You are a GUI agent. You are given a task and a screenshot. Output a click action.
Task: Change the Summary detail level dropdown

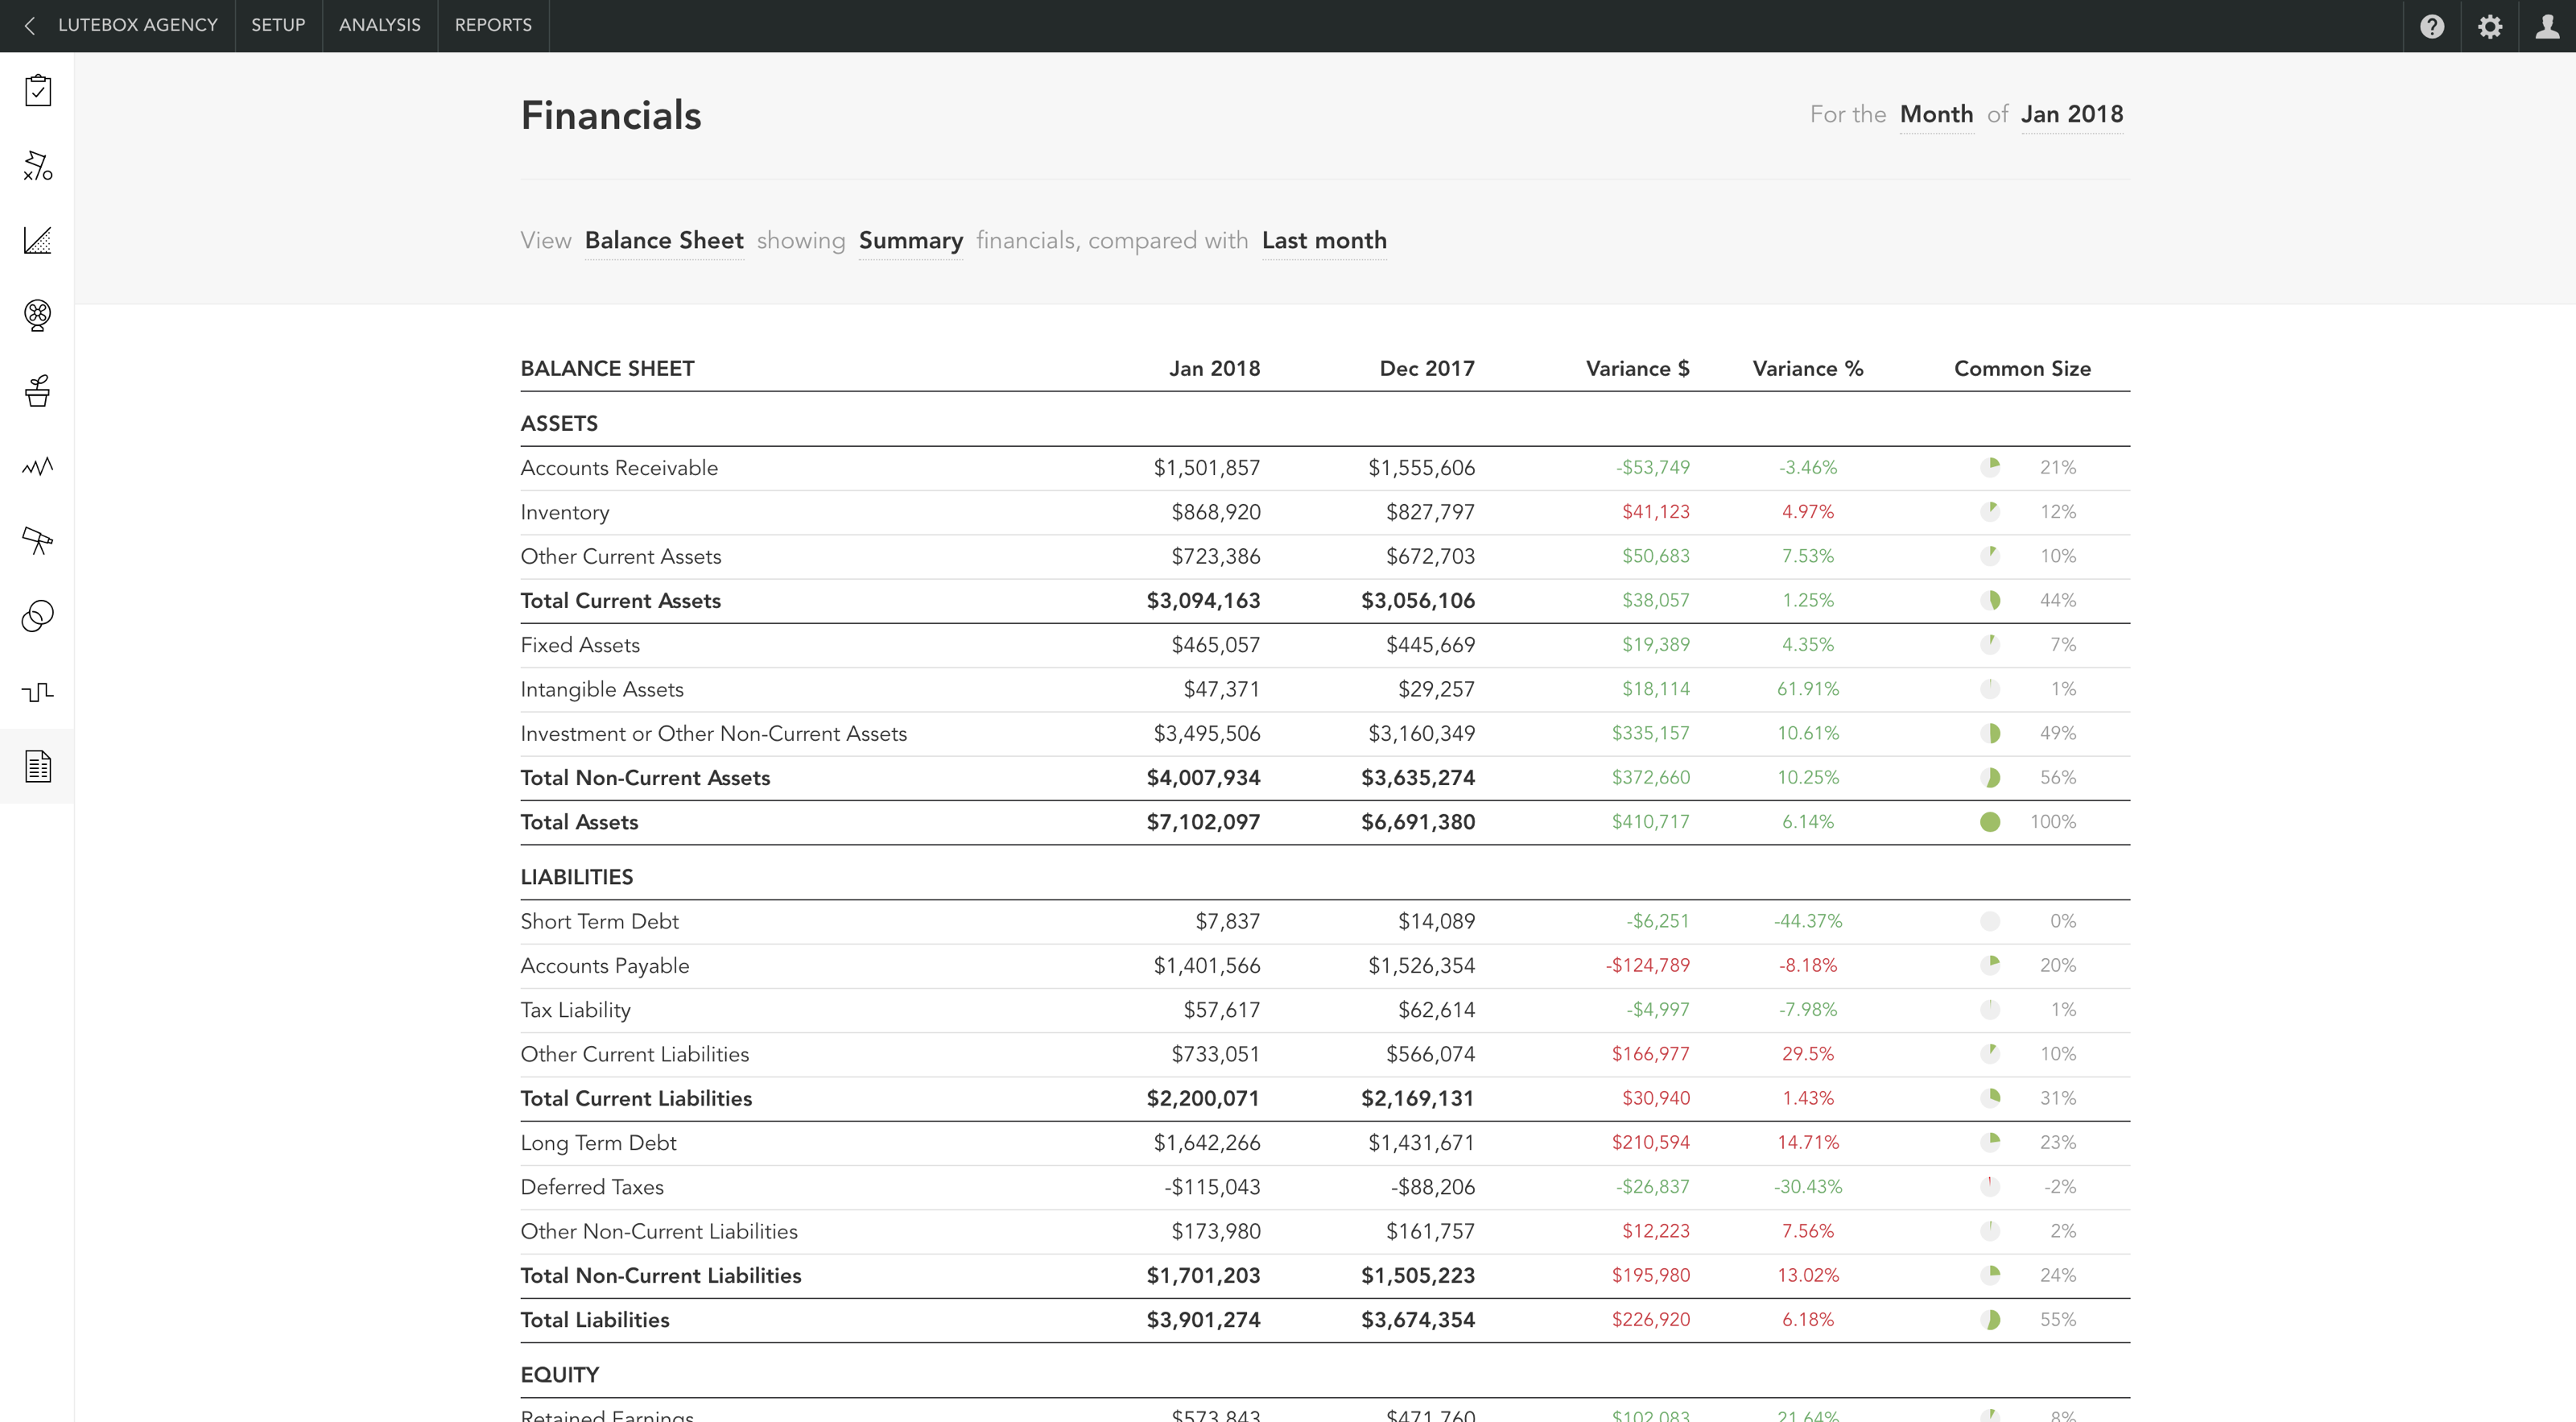(910, 241)
